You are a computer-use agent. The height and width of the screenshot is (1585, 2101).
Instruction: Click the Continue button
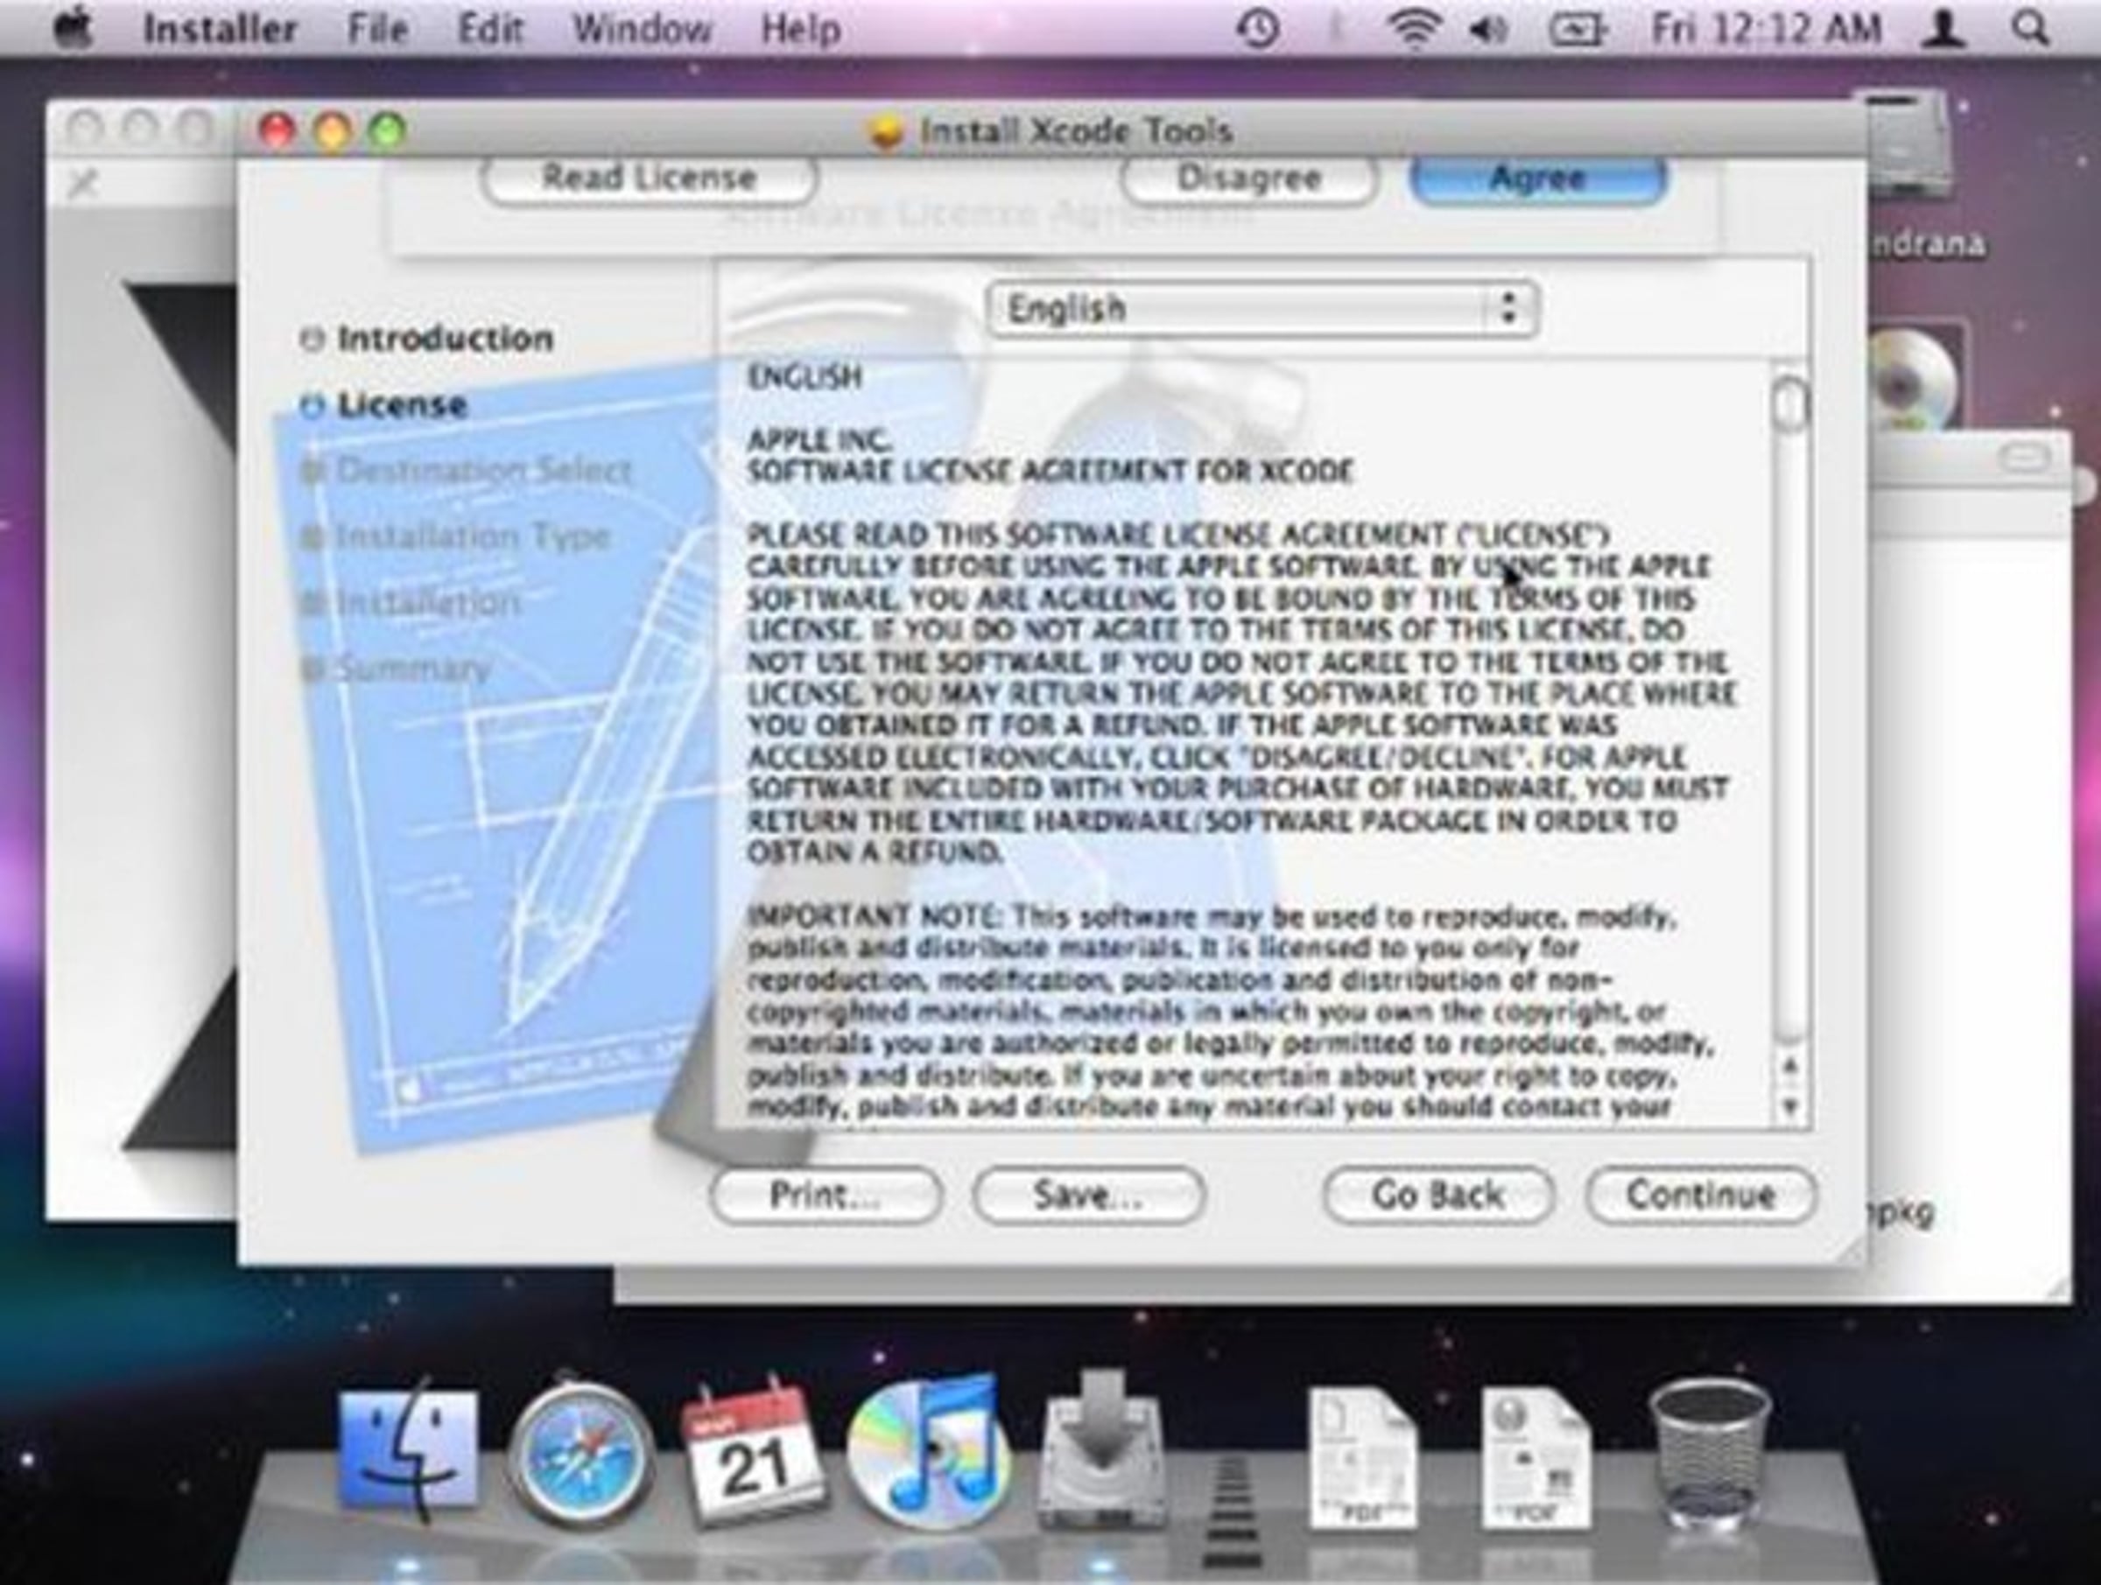[1700, 1195]
